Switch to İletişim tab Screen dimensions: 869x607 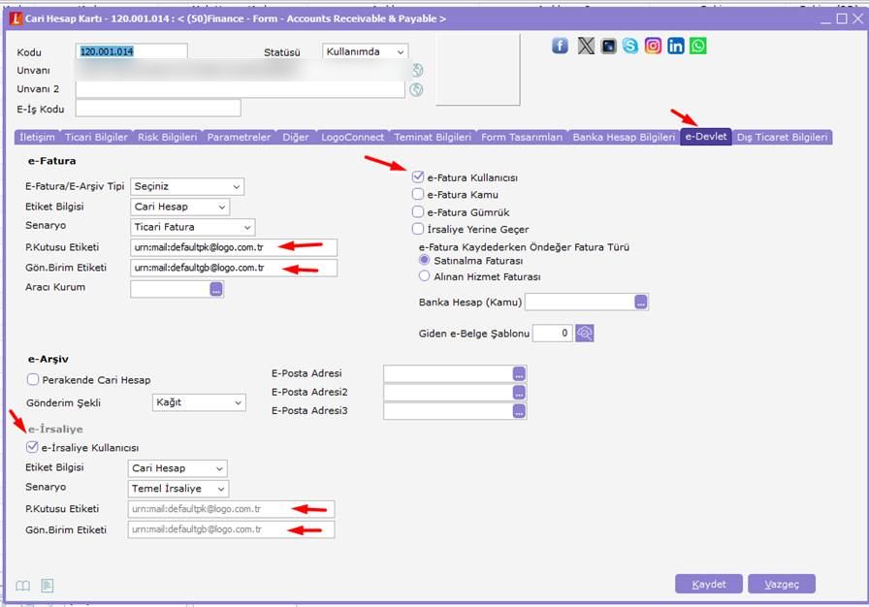[x=37, y=138]
